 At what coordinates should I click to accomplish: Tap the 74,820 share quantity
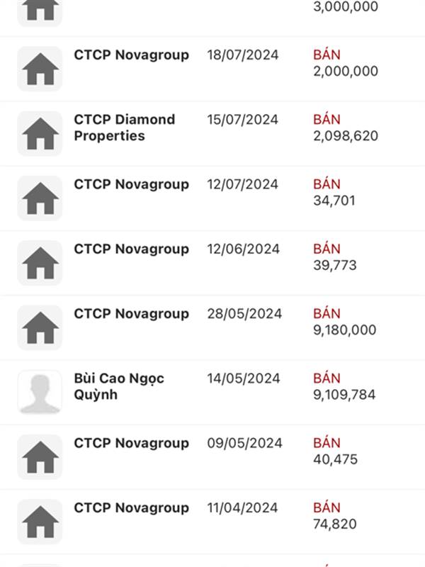click(x=335, y=524)
